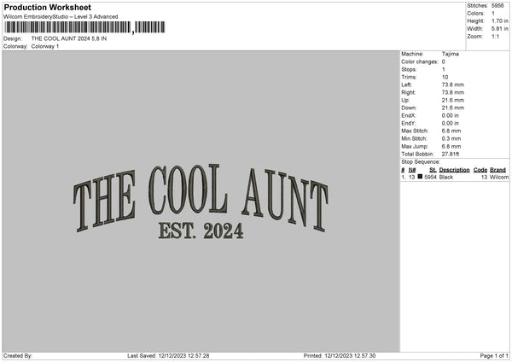Click the Colorway 1 value
Viewport: 512px width, 362px height.
click(45, 46)
